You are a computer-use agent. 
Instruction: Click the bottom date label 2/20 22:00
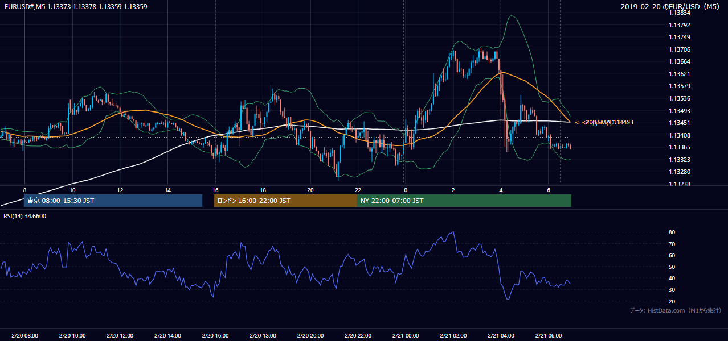point(358,335)
